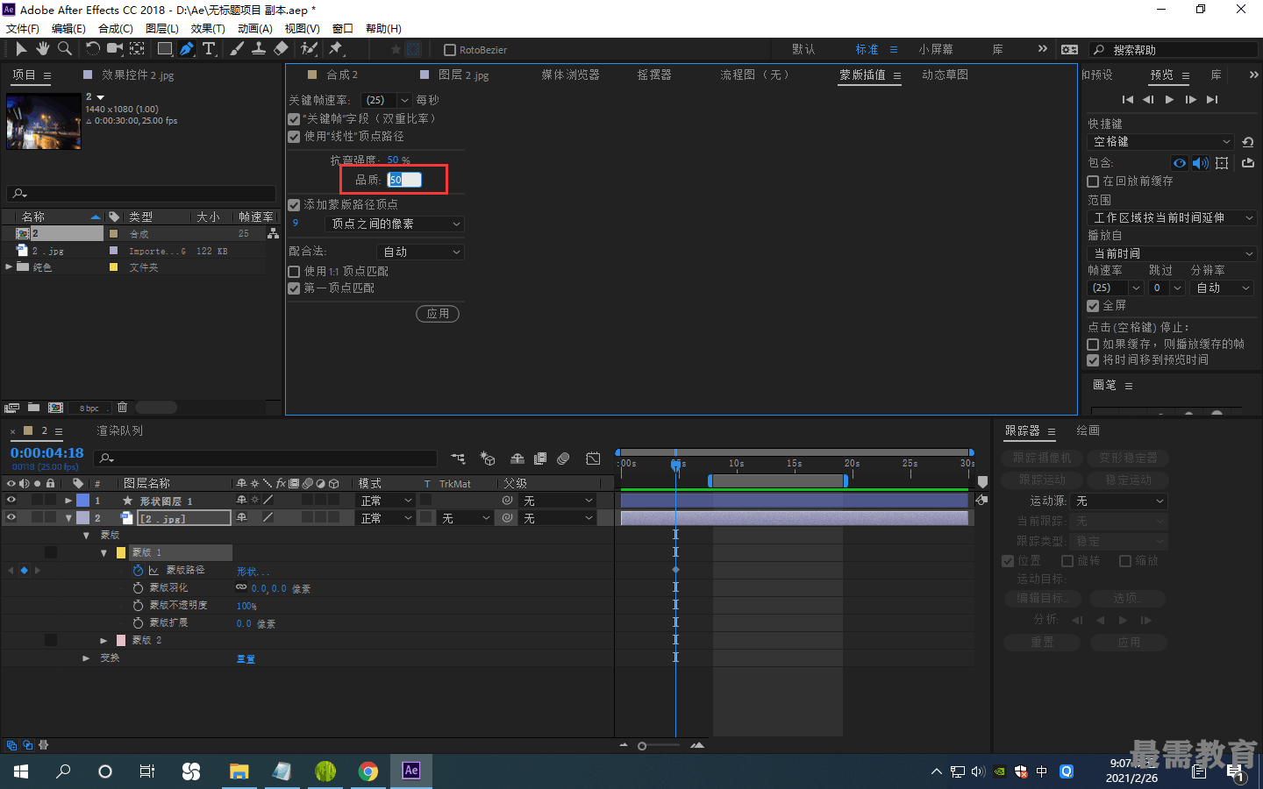Enable use 1:1 vertex matches

point(294,272)
